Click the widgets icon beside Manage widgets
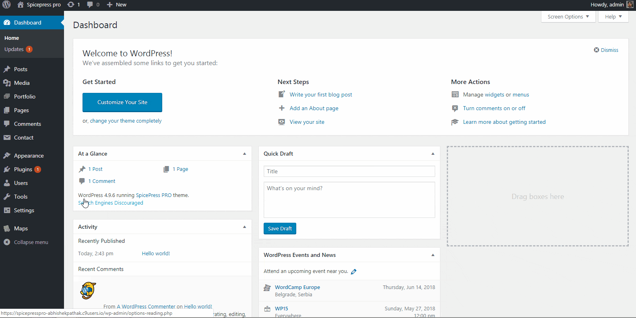 click(x=455, y=94)
